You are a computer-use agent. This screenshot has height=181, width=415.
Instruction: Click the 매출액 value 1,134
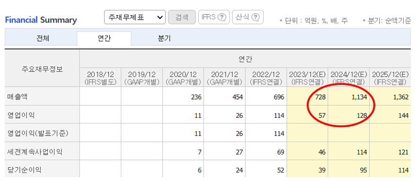tap(360, 97)
